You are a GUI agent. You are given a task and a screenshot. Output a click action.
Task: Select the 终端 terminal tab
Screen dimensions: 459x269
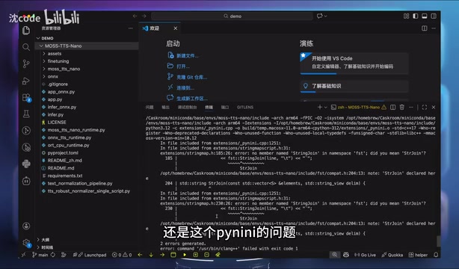click(209, 107)
